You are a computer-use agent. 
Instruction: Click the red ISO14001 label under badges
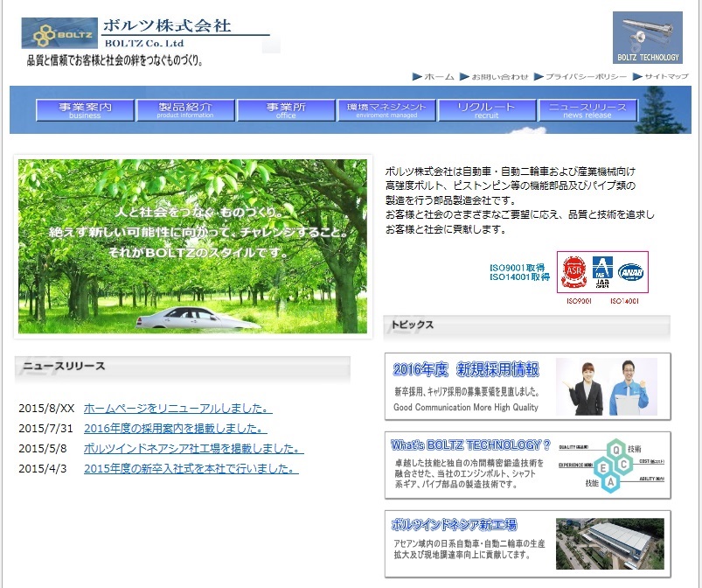click(624, 301)
